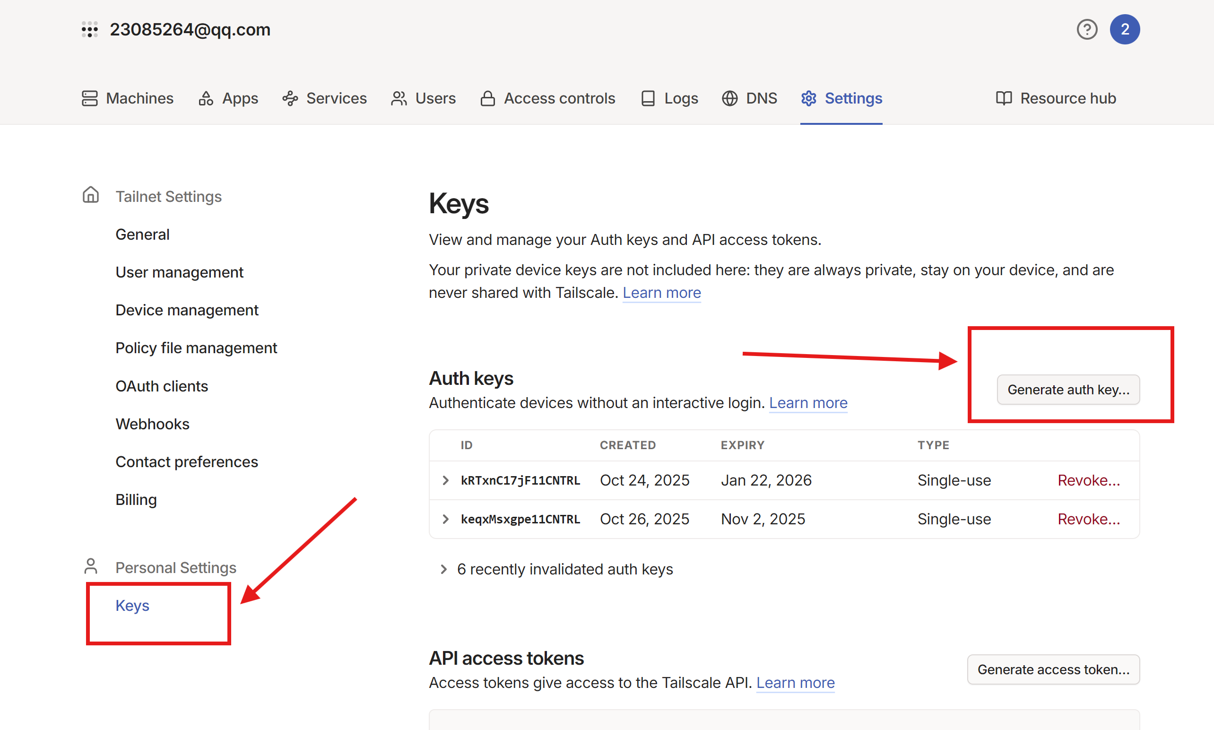Viewport: 1214px width, 730px height.
Task: Go to Device management settings
Action: tap(187, 310)
